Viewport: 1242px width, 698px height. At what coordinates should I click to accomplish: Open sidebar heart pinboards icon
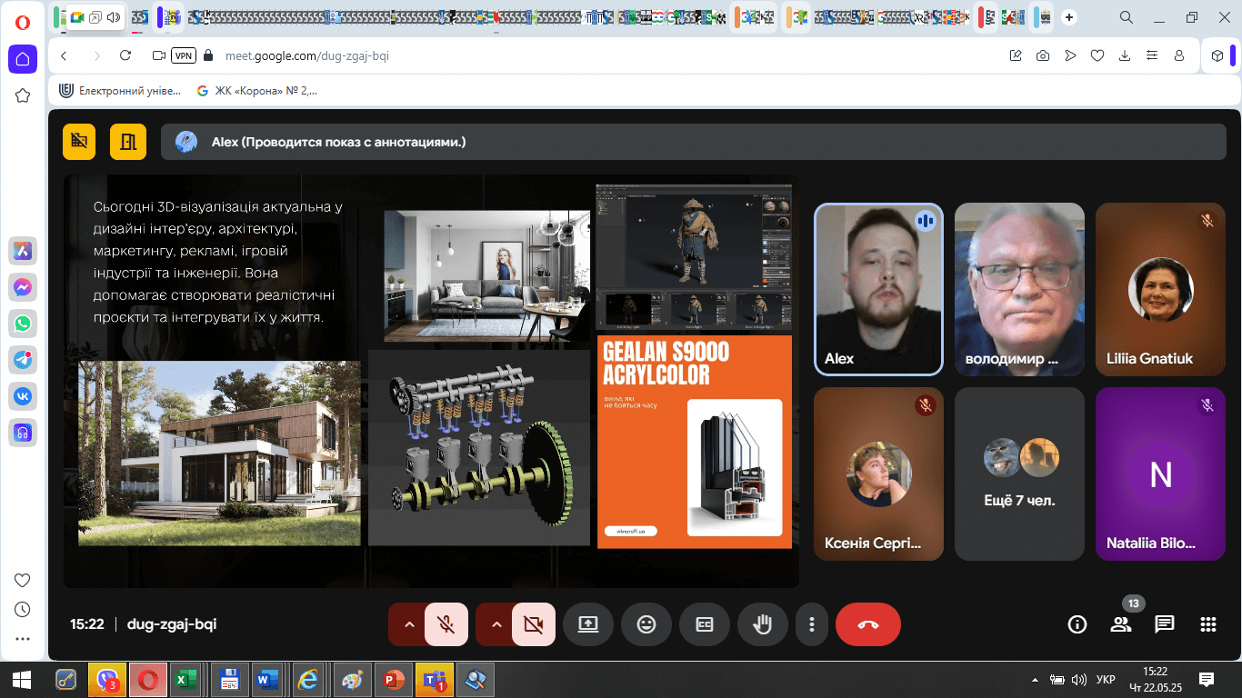[23, 581]
